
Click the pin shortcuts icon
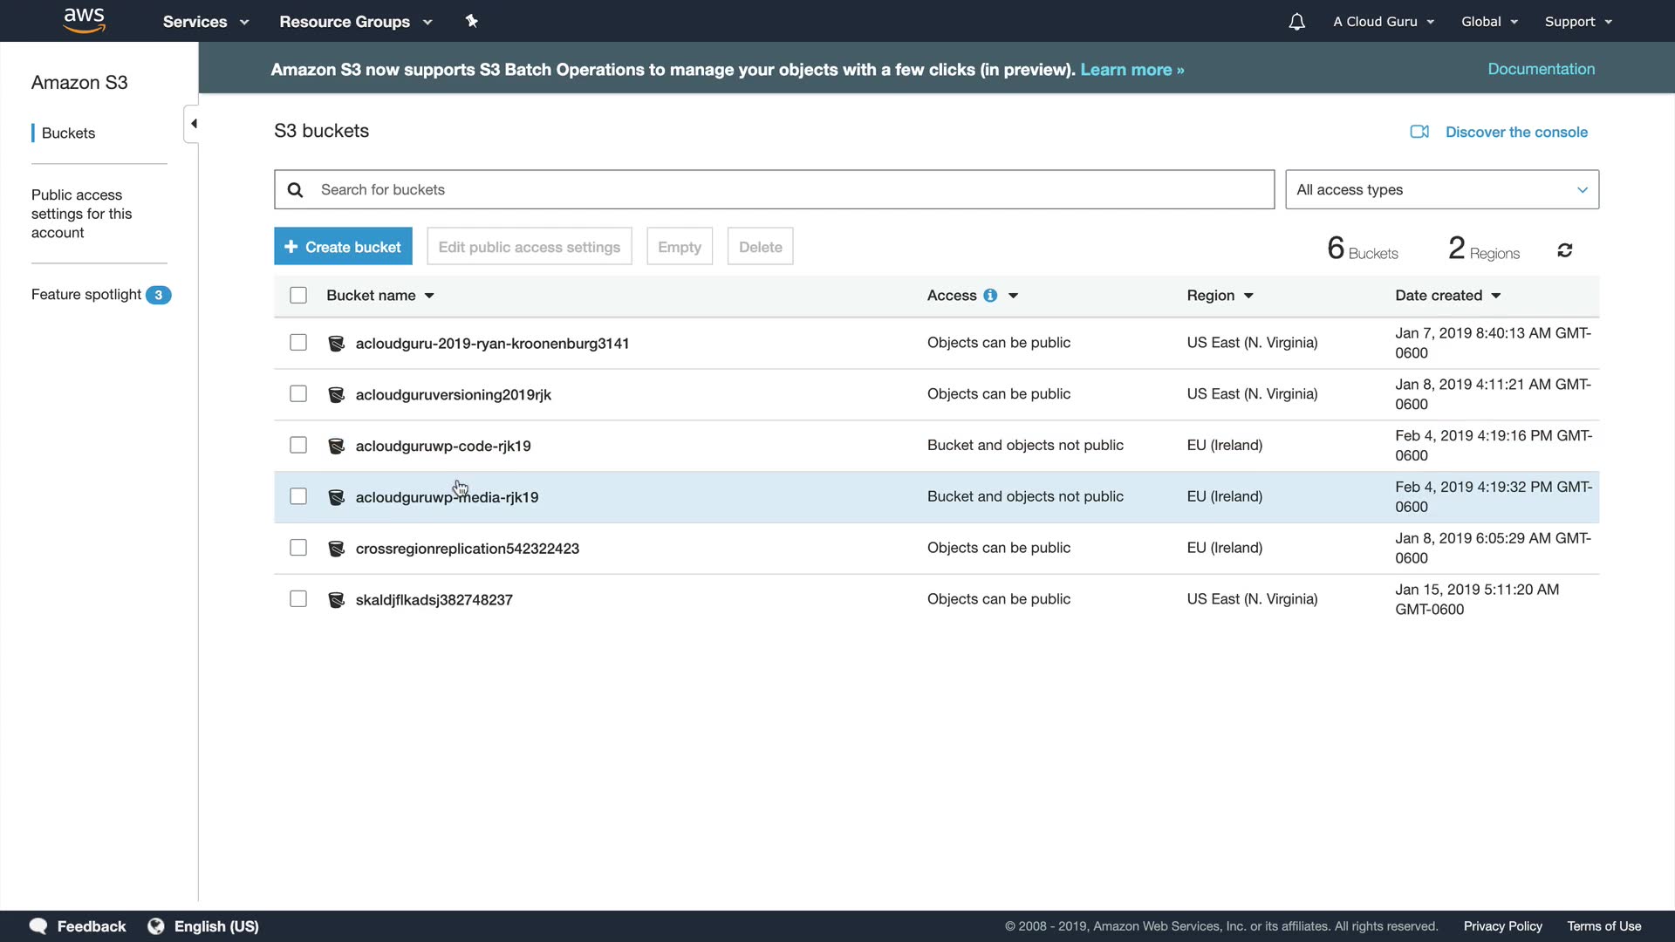[472, 21]
